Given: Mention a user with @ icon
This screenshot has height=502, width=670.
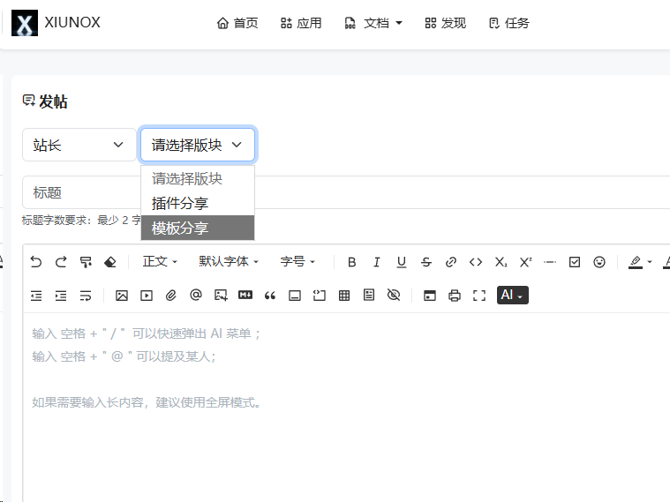Looking at the screenshot, I should (196, 296).
